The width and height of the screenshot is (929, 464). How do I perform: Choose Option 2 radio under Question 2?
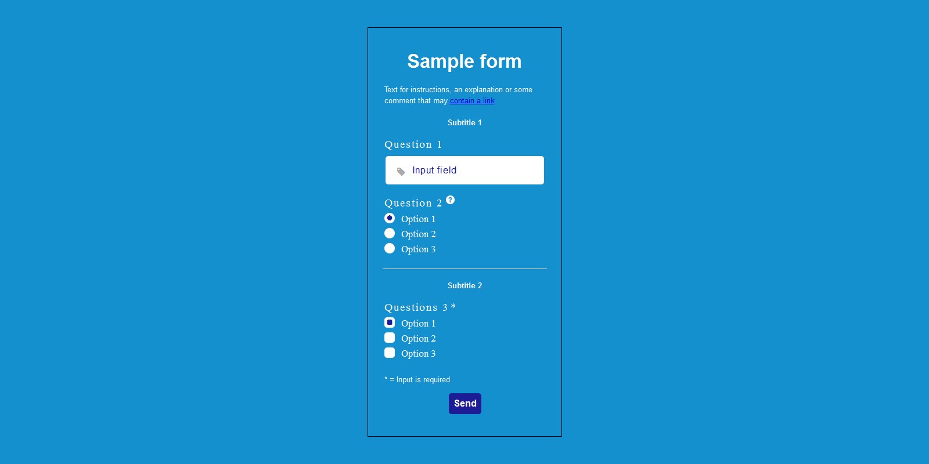coord(390,233)
